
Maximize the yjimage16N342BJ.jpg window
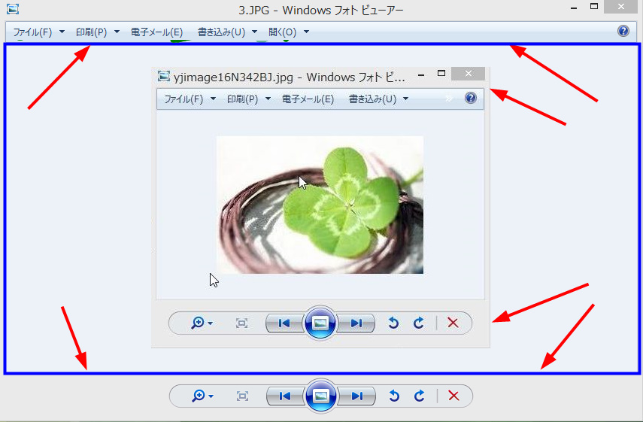441,74
